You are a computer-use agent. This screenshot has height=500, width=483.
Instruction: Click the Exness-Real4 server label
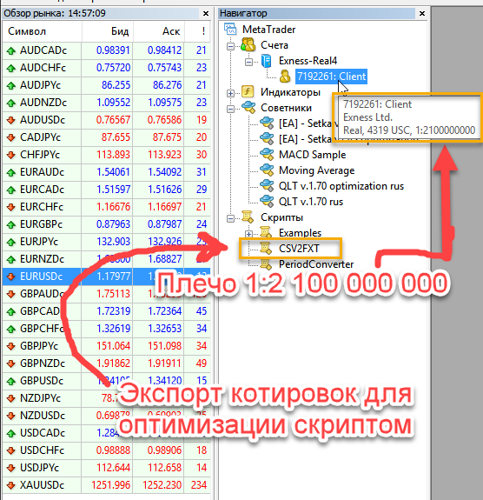(308, 61)
